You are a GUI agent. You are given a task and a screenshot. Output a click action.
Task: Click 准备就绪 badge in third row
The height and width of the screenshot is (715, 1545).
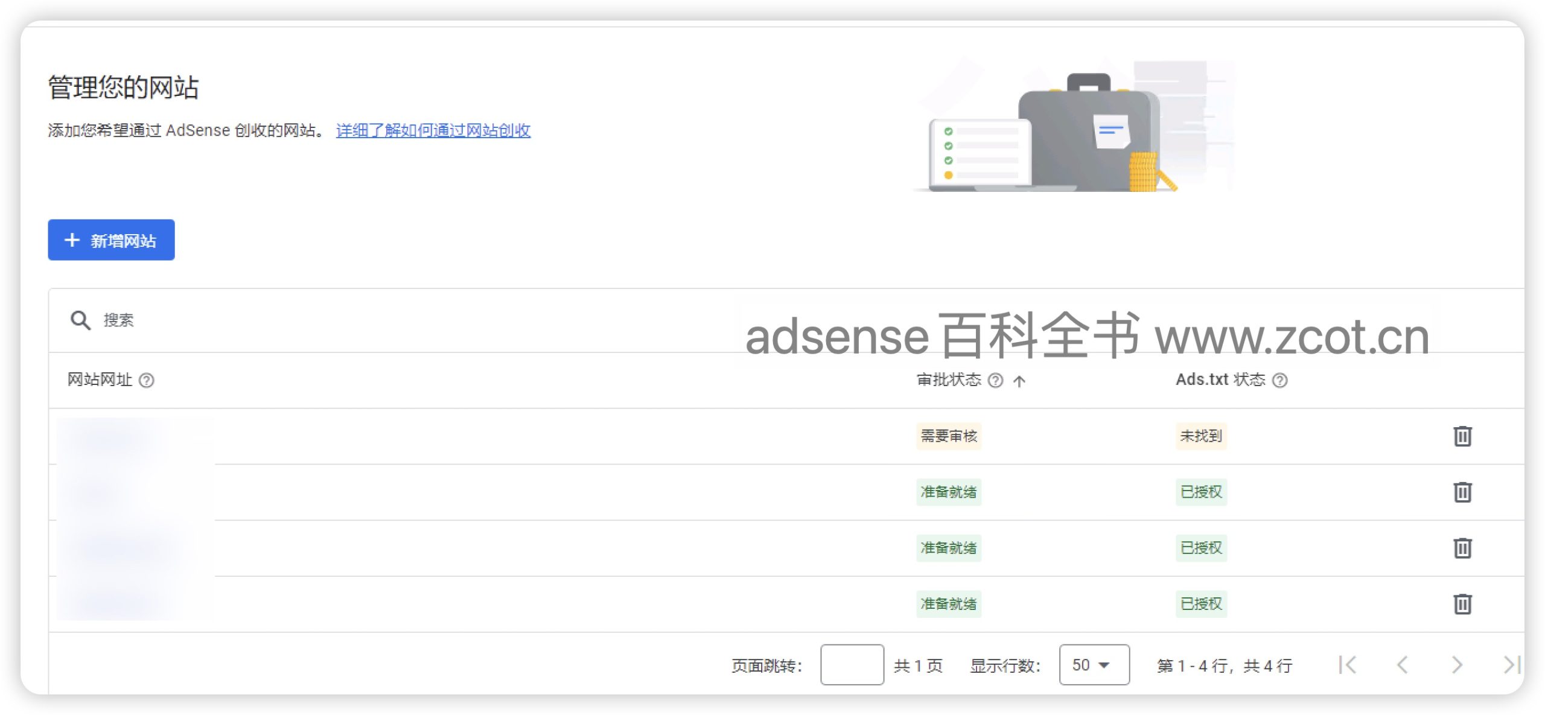(x=949, y=548)
